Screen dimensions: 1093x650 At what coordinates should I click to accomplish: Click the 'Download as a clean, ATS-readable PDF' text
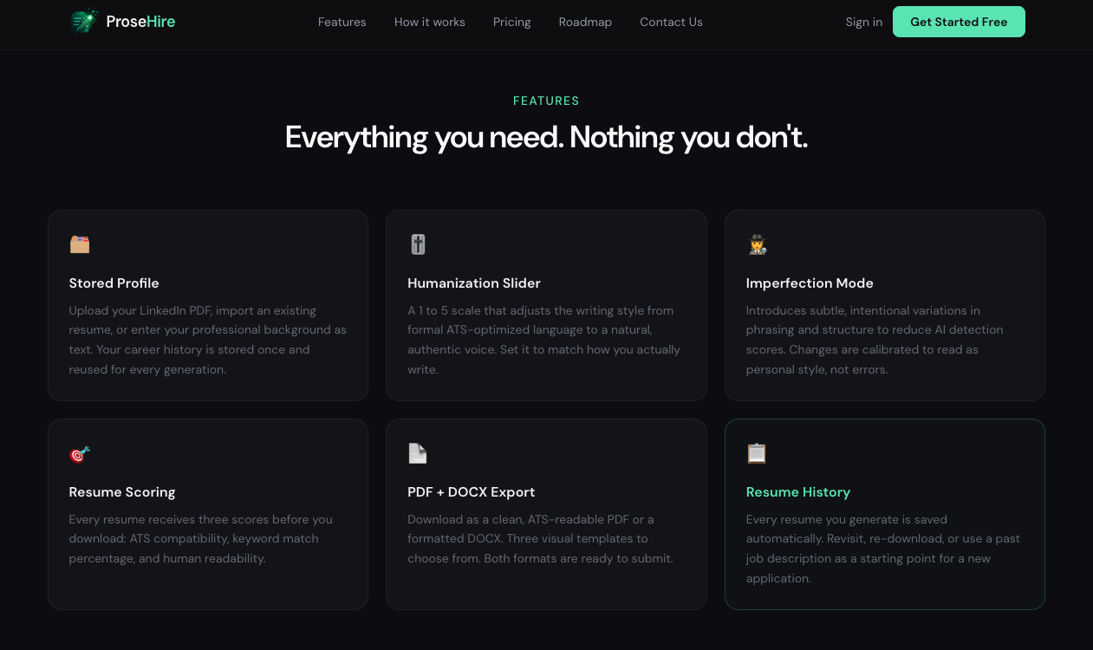tap(540, 539)
